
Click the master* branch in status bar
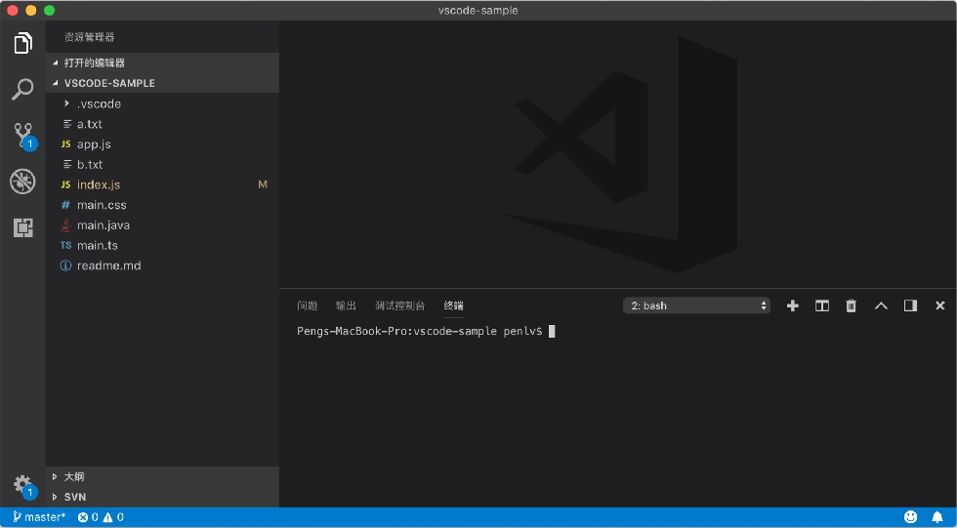[x=38, y=517]
